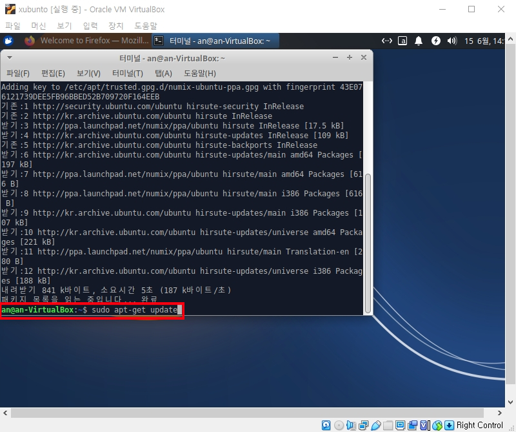Select the 터미널 an@an-VirtualBox taskbar button
Image resolution: width=516 pixels, height=432 pixels.
pos(215,41)
